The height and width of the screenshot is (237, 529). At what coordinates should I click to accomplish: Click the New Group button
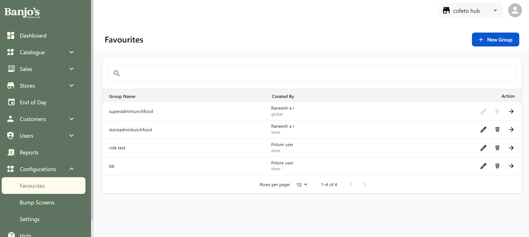click(495, 40)
